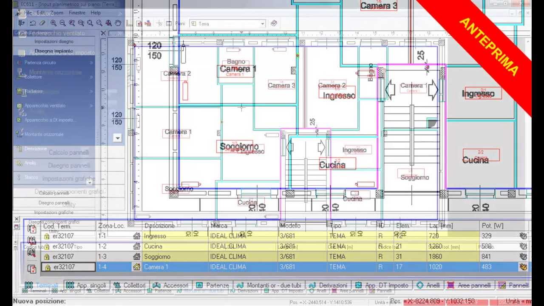The height and width of the screenshot is (306, 544).
Task: Switch to the Anelli tab
Action: (428, 285)
